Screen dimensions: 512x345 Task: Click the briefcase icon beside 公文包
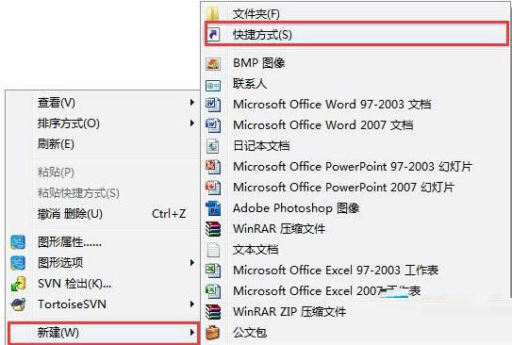point(213,333)
